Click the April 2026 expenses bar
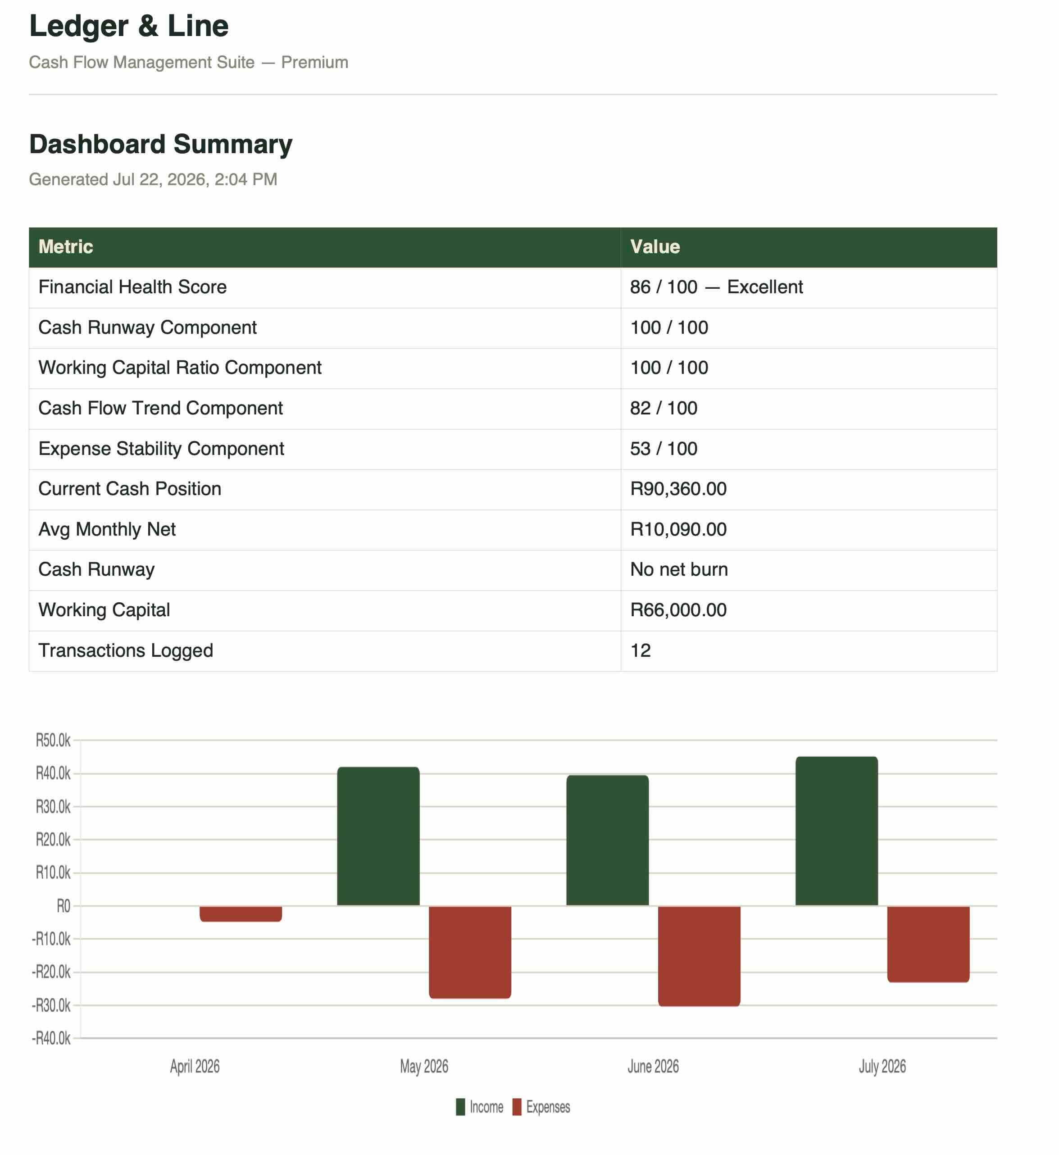The image size is (1059, 1155). pyautogui.click(x=241, y=914)
